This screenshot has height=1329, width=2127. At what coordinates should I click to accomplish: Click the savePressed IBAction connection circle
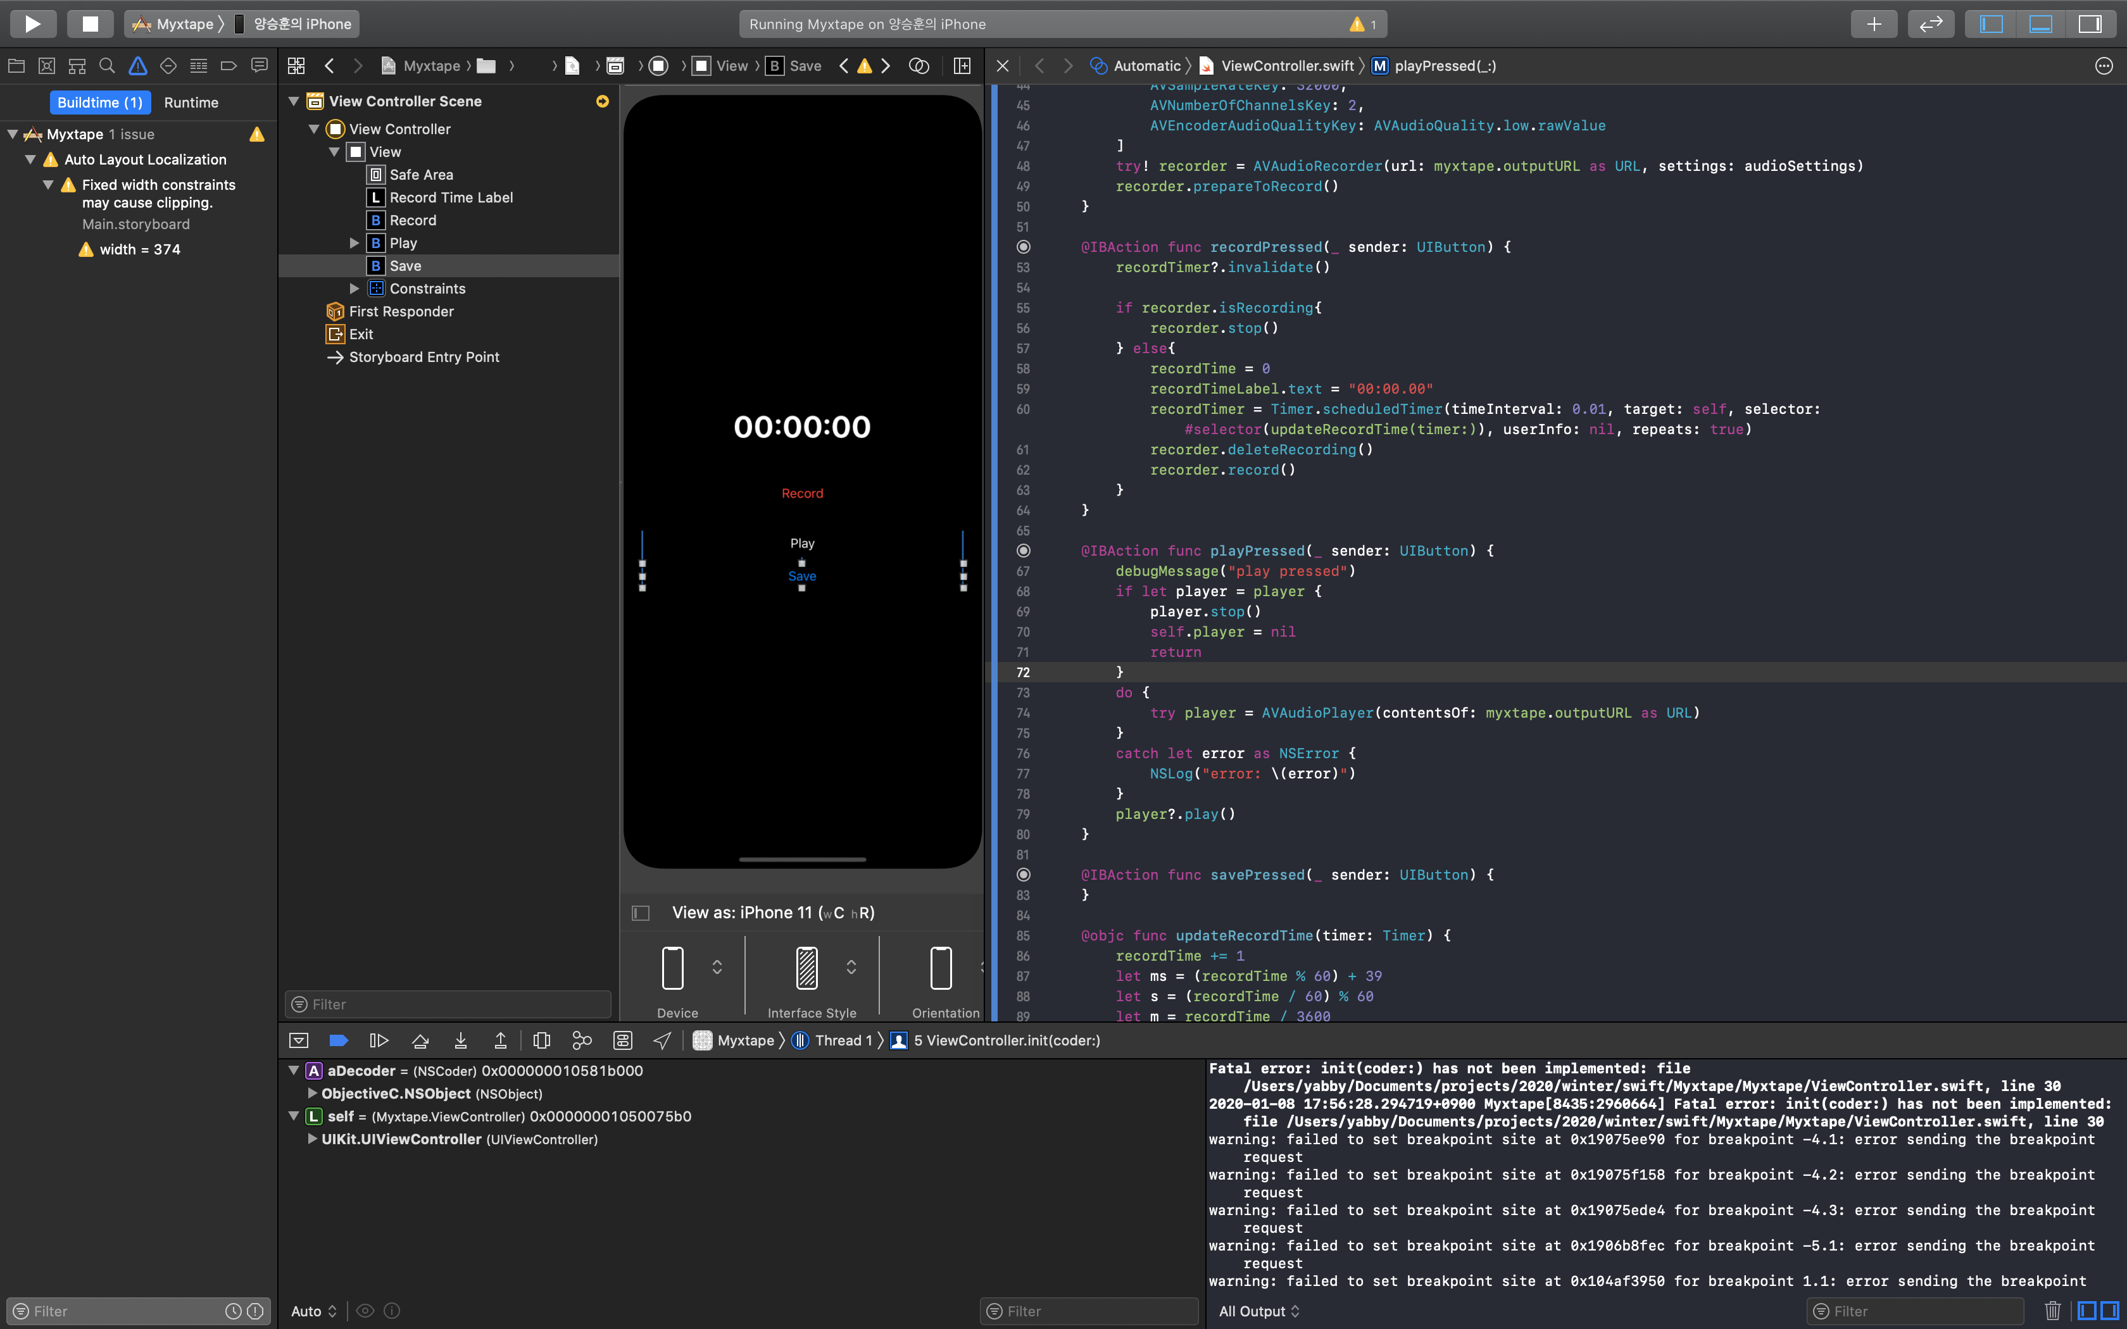1023,875
